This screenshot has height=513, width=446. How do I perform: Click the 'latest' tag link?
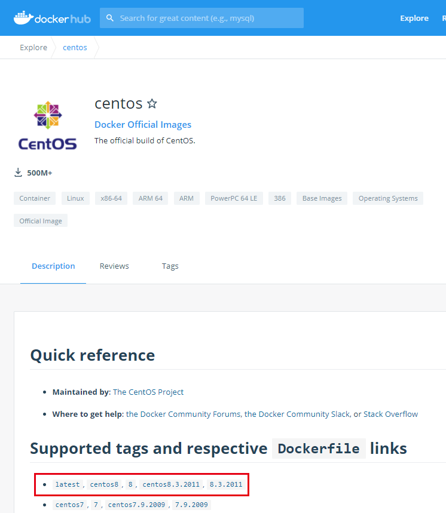[68, 484]
